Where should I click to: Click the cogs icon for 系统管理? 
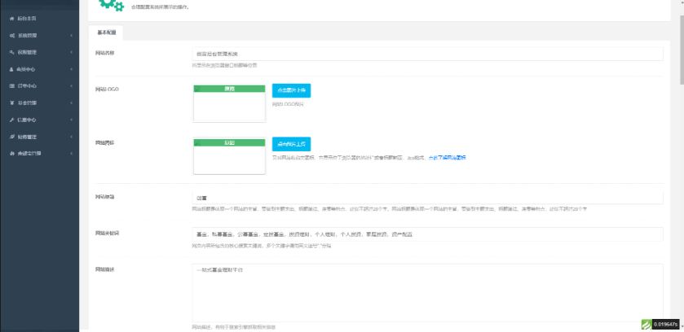[x=11, y=36]
